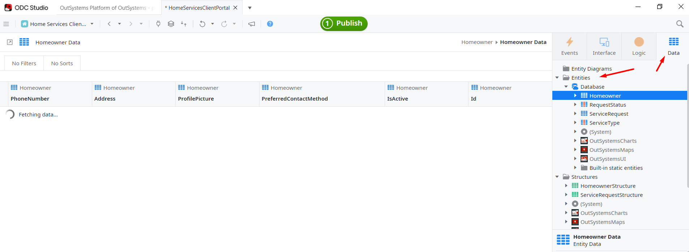Open search with the magnifier icon
This screenshot has width=689, height=252.
[x=680, y=24]
